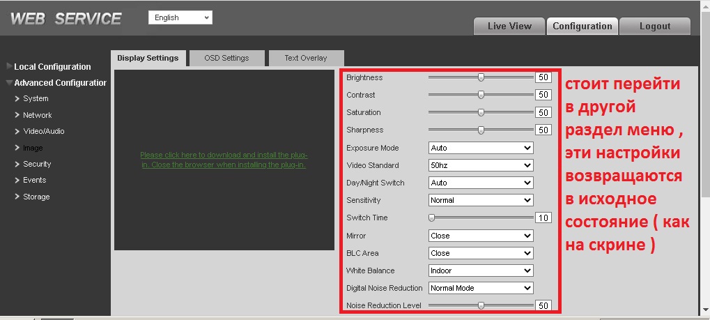The image size is (710, 320).
Task: Open Security settings in the sidebar
Action: [x=37, y=164]
